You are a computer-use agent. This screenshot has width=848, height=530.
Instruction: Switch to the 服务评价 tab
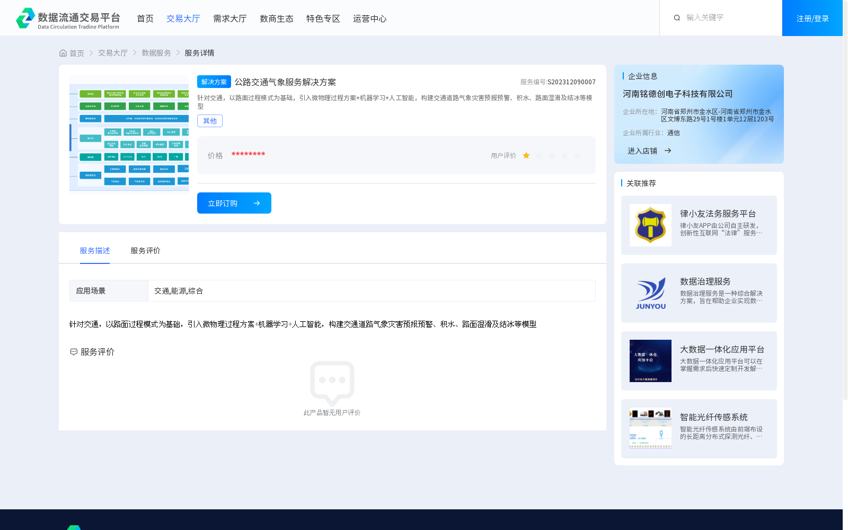(x=146, y=251)
